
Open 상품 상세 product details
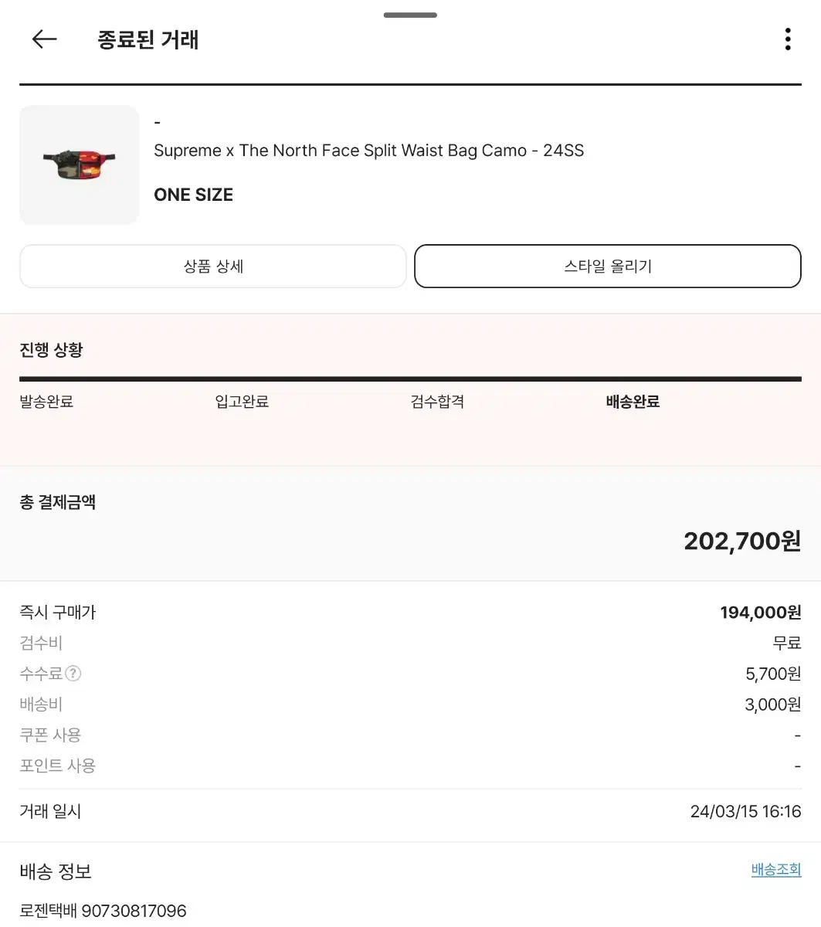click(213, 267)
